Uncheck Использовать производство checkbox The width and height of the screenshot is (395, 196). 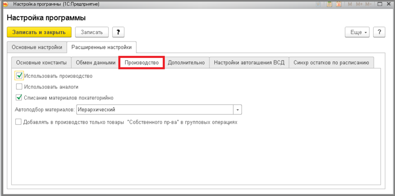pyautogui.click(x=19, y=76)
